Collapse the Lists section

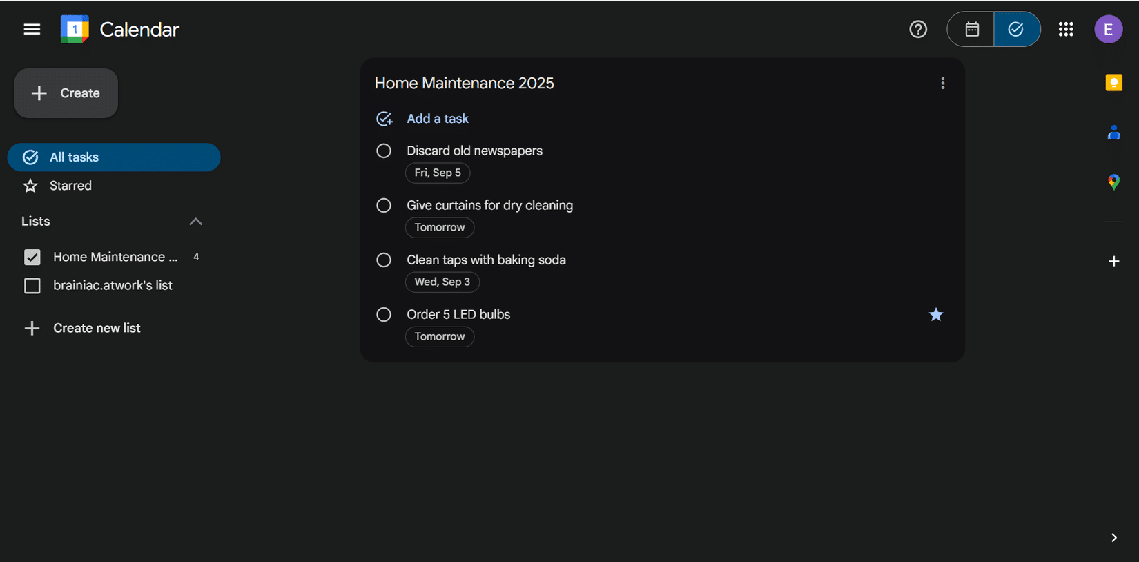pos(196,222)
